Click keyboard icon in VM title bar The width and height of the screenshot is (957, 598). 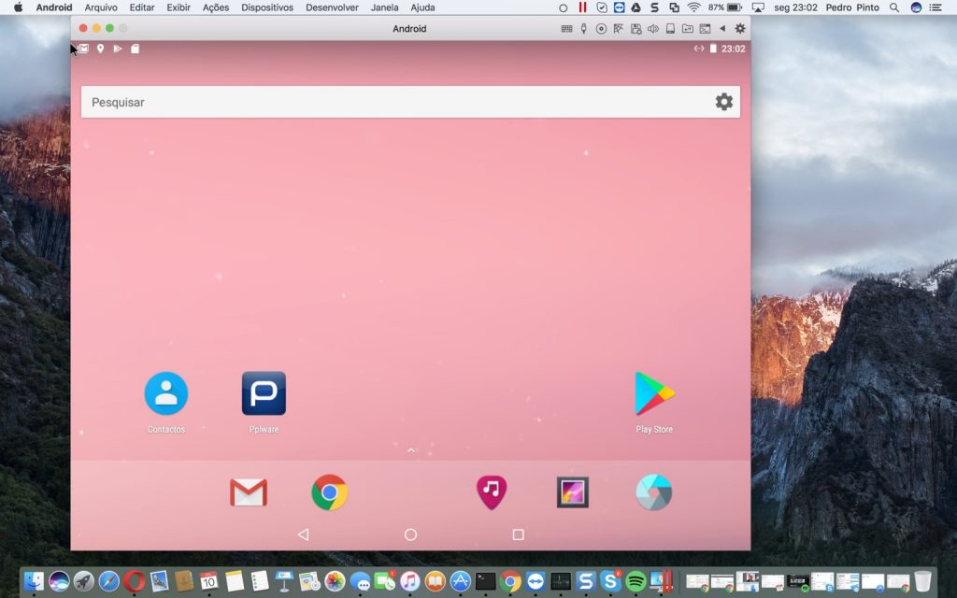coord(566,29)
